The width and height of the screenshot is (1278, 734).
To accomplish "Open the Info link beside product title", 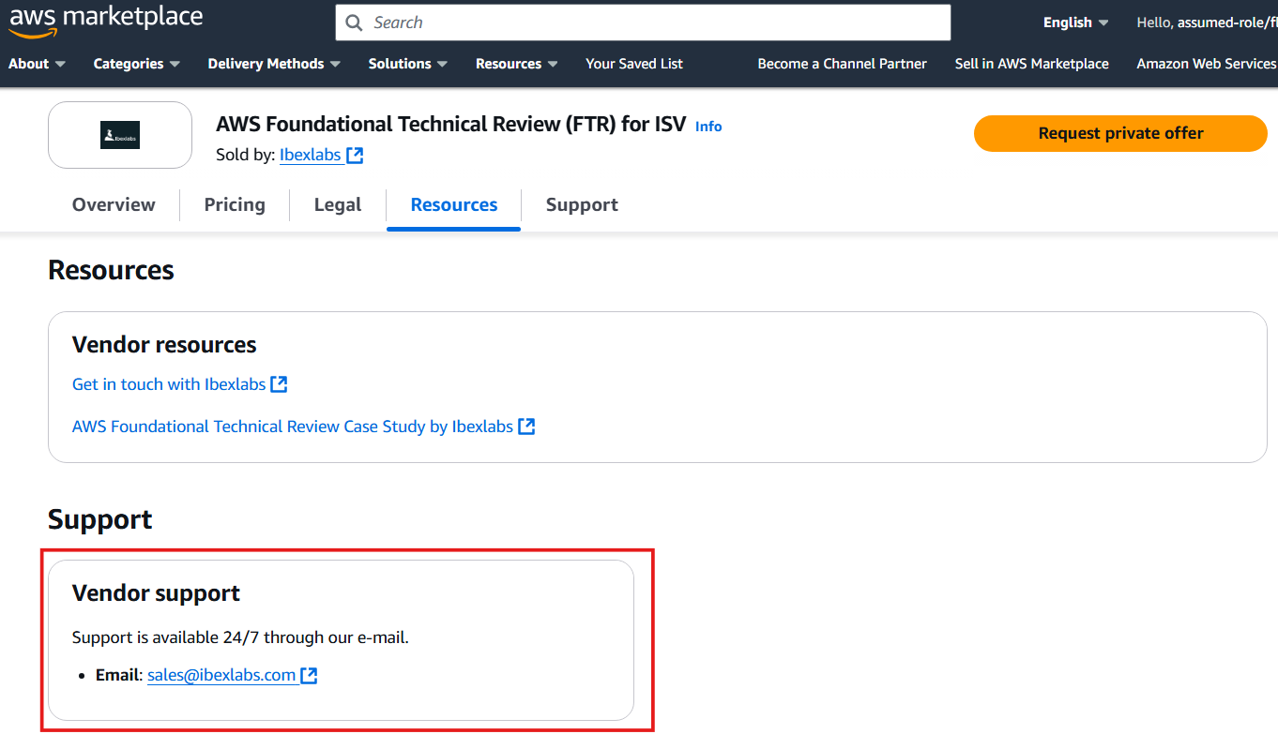I will point(708,127).
